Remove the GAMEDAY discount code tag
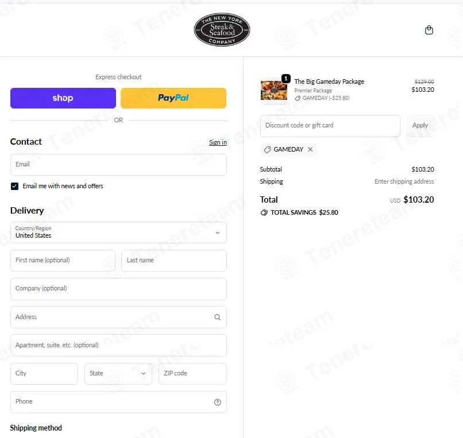 (310, 149)
